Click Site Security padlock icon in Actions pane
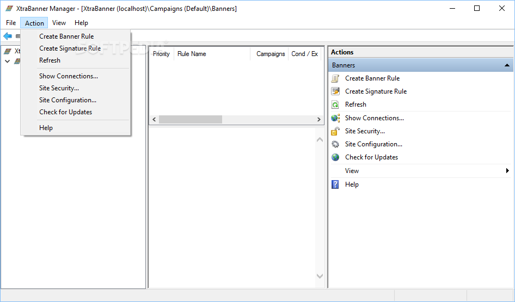This screenshot has height=302, width=515. pos(335,131)
